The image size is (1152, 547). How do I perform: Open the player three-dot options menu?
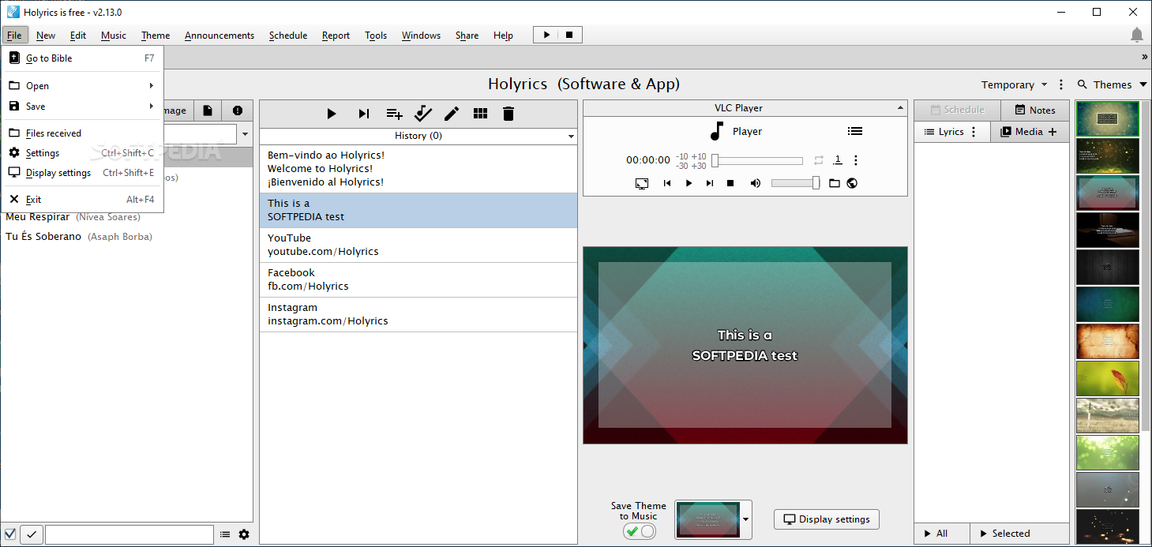(856, 160)
